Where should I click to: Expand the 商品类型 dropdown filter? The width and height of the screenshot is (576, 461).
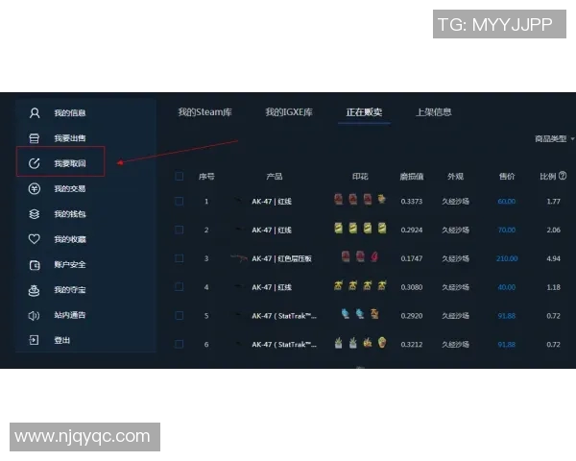(555, 139)
